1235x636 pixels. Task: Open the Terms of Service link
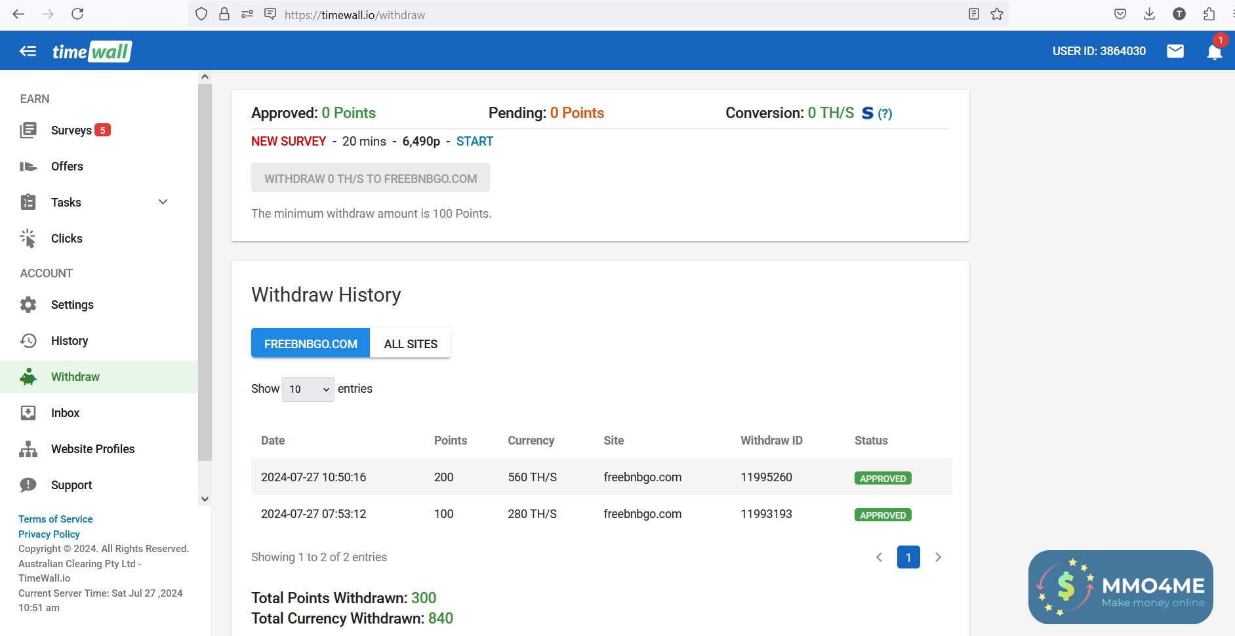(x=56, y=519)
